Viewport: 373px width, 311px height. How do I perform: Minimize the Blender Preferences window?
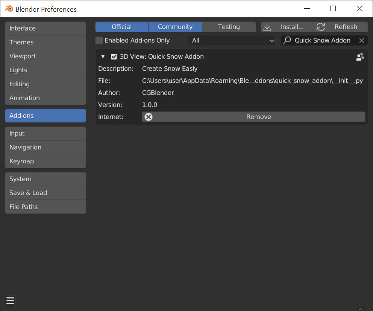click(307, 9)
